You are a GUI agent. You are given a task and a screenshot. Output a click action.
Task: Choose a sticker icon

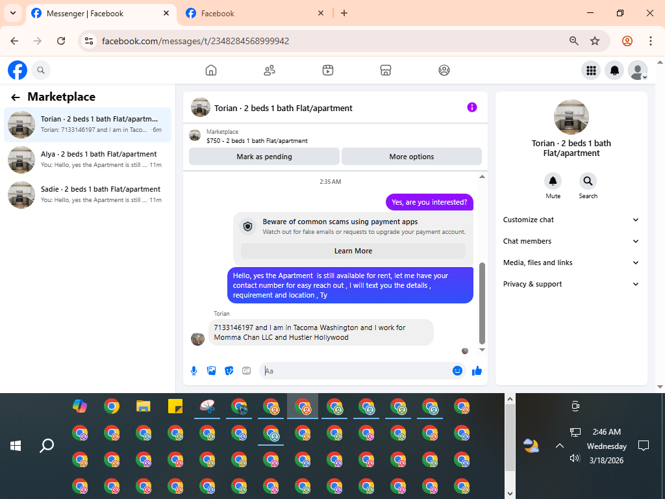[229, 371]
